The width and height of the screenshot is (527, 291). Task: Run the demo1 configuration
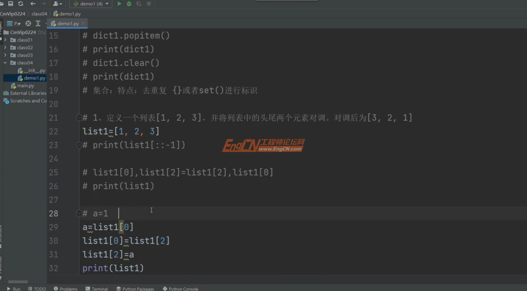pos(119,4)
